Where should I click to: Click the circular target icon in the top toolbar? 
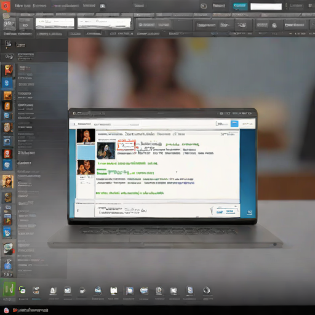(x=274, y=25)
